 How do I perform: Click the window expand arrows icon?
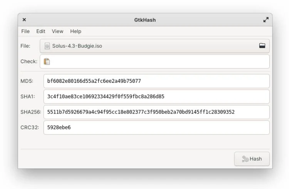tap(266, 20)
